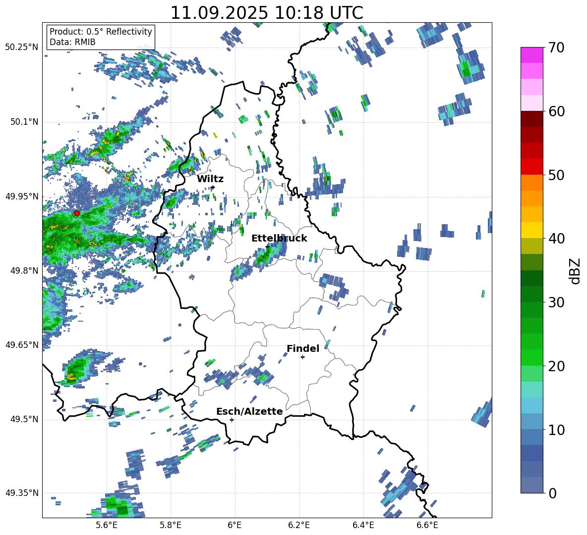
Task: Click the 49.35°N latitude label
Action: point(22,493)
